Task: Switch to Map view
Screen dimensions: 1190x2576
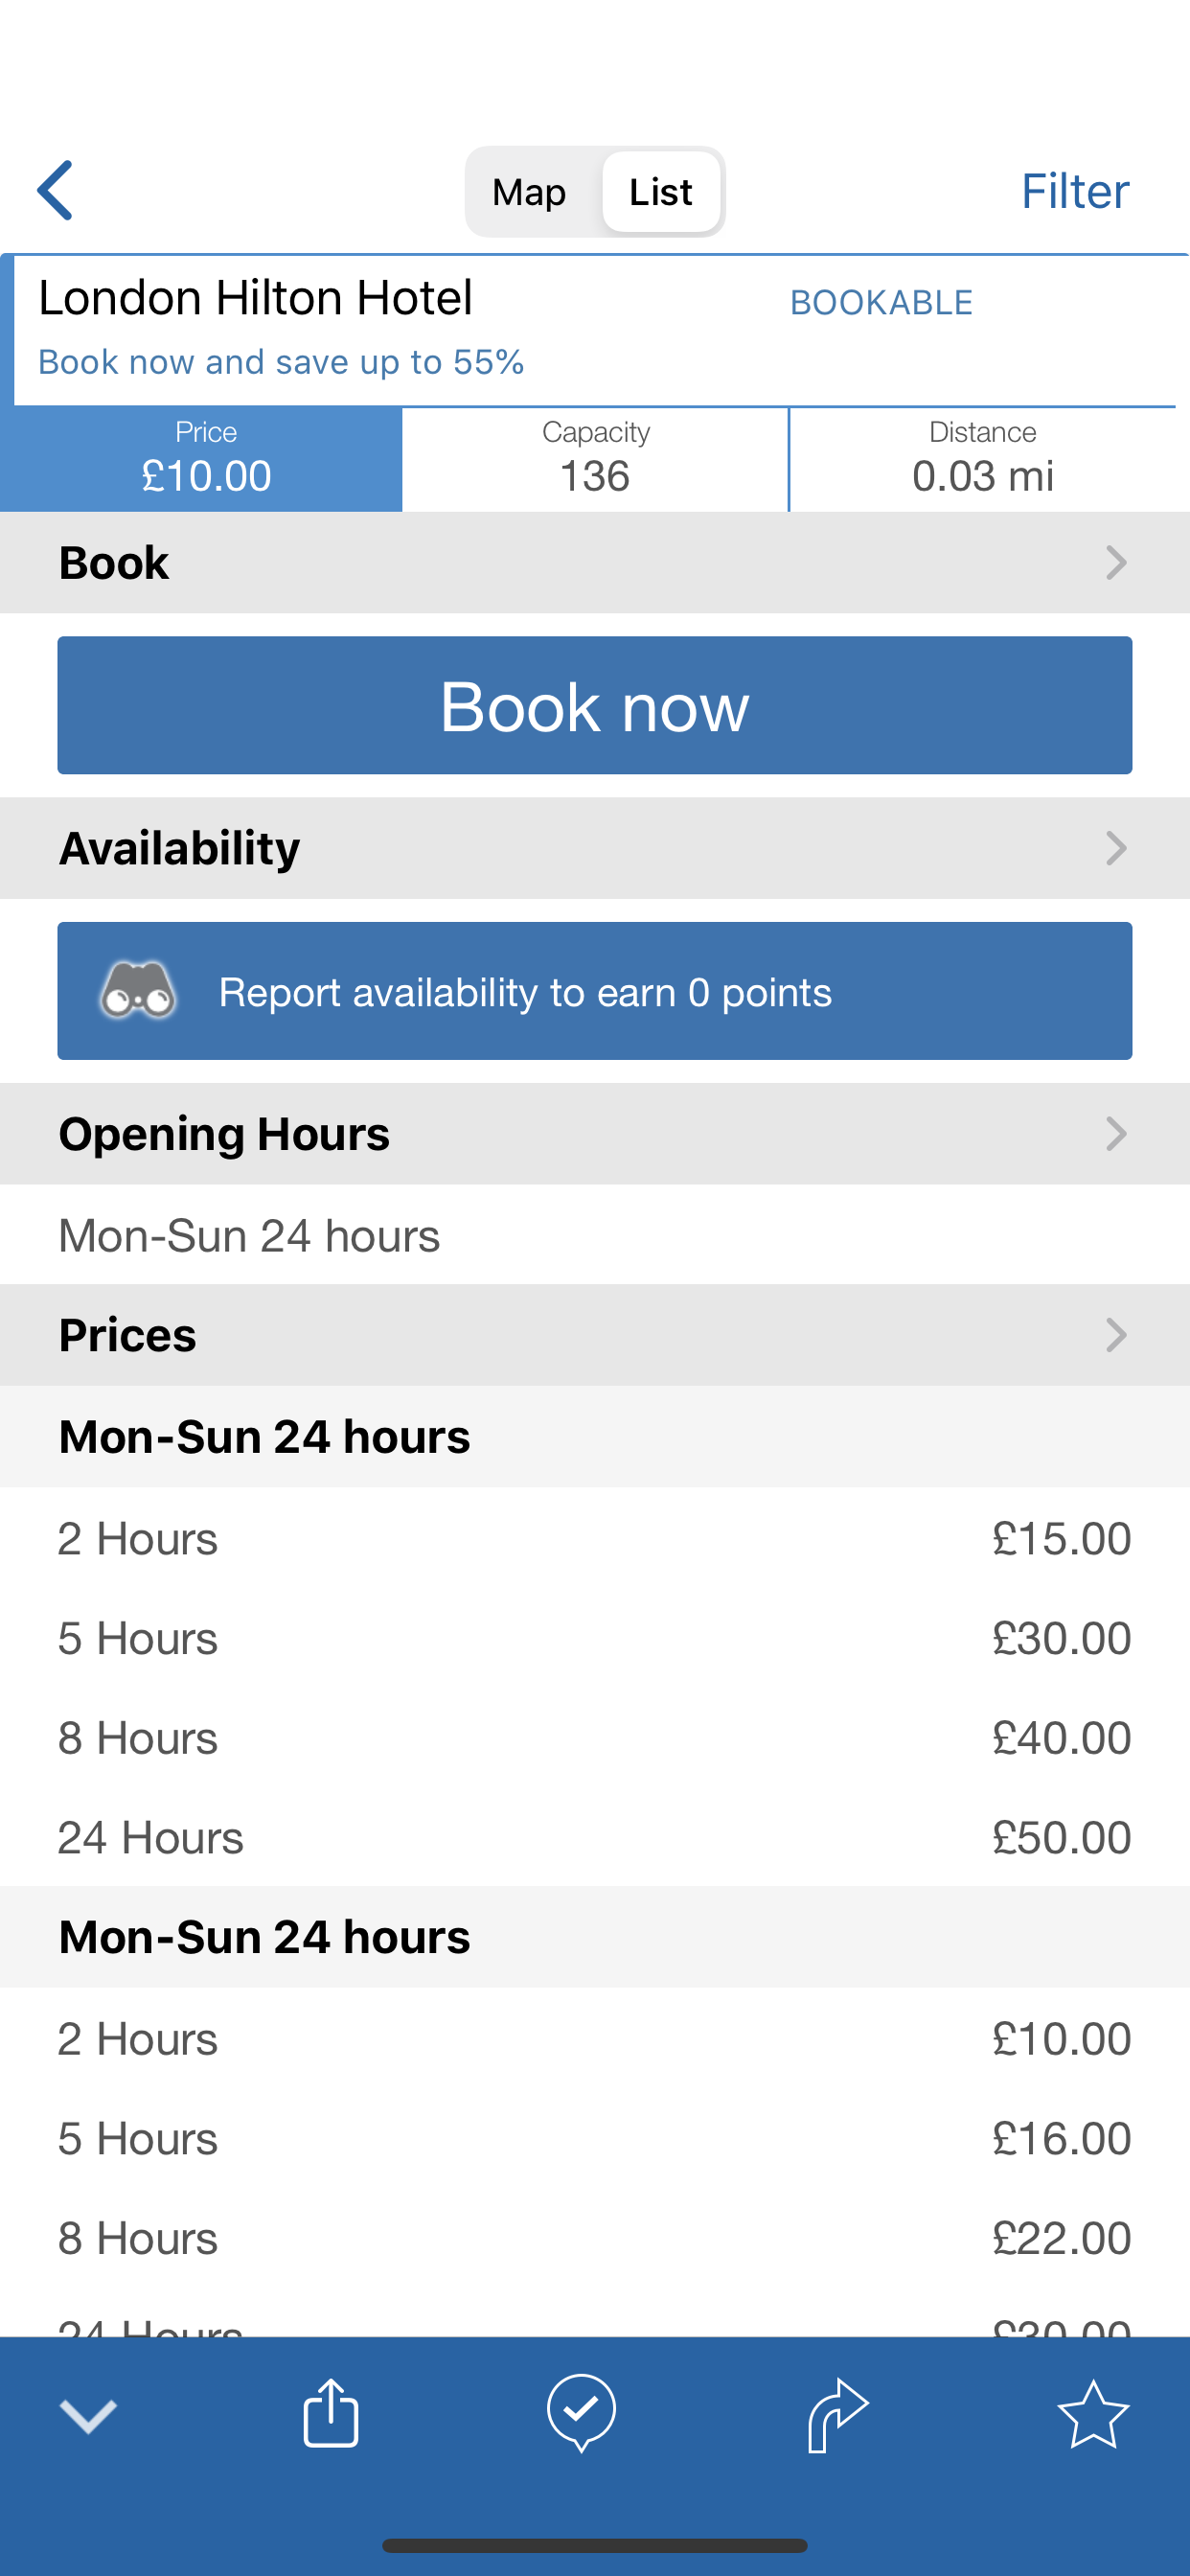Action: pyautogui.click(x=529, y=191)
